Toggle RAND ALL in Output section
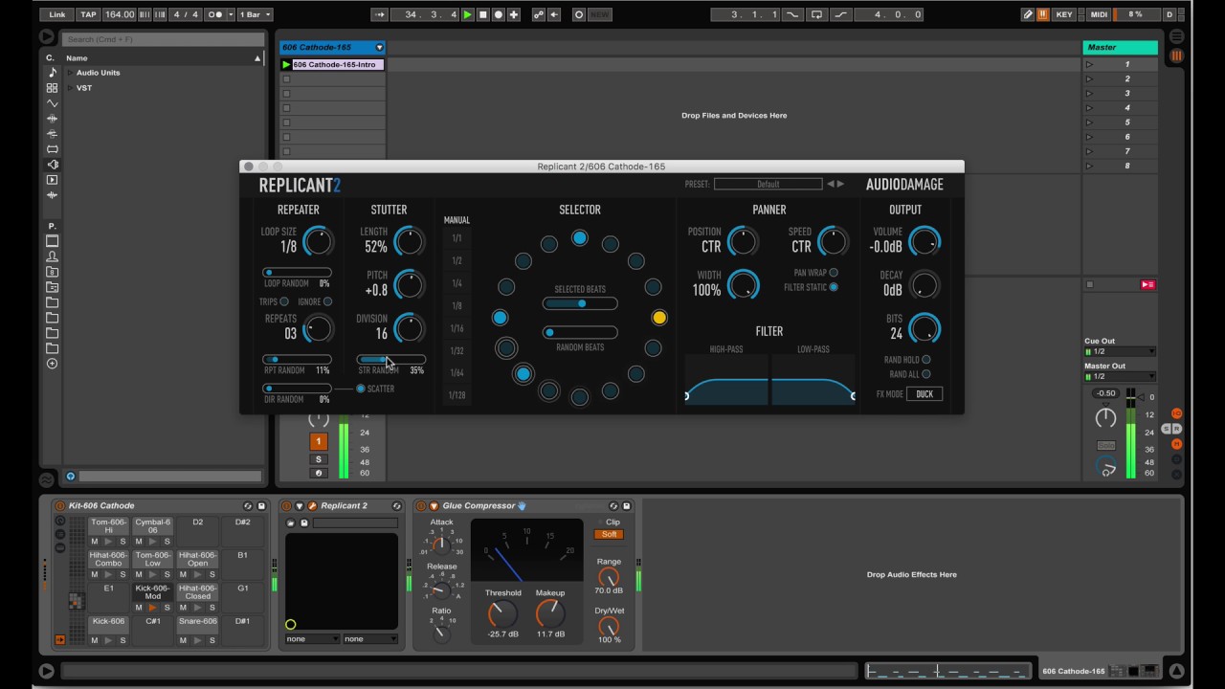1225x689 pixels. point(925,374)
